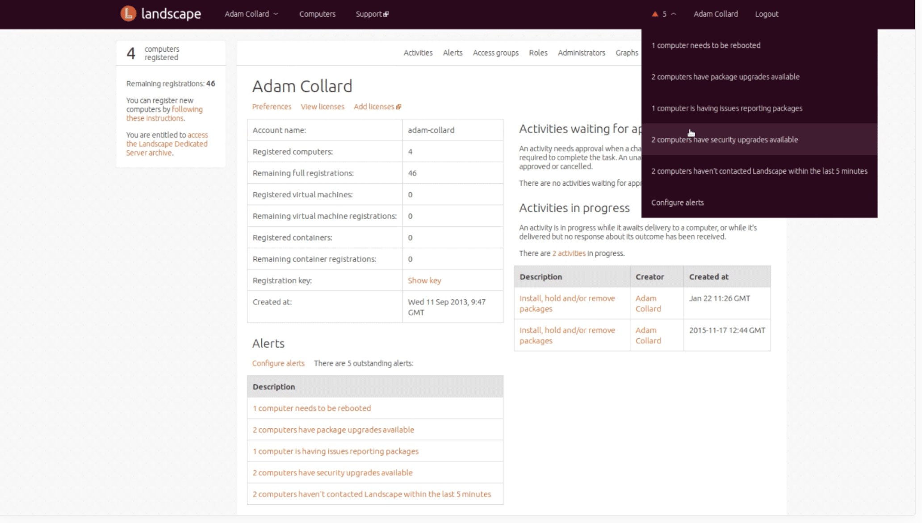Click external-link icon next to Support
Viewport: 922px width, 523px height.
pos(386,14)
